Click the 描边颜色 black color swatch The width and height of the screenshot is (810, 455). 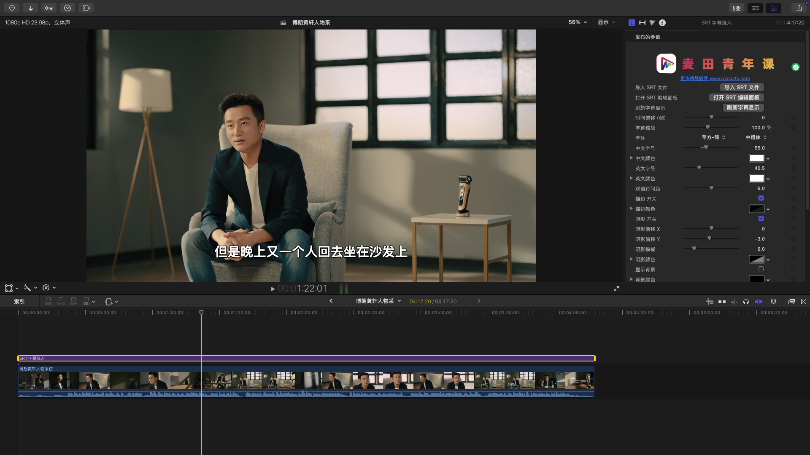[x=756, y=209]
